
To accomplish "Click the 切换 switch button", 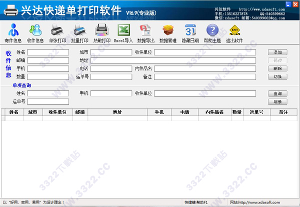I will (277, 77).
